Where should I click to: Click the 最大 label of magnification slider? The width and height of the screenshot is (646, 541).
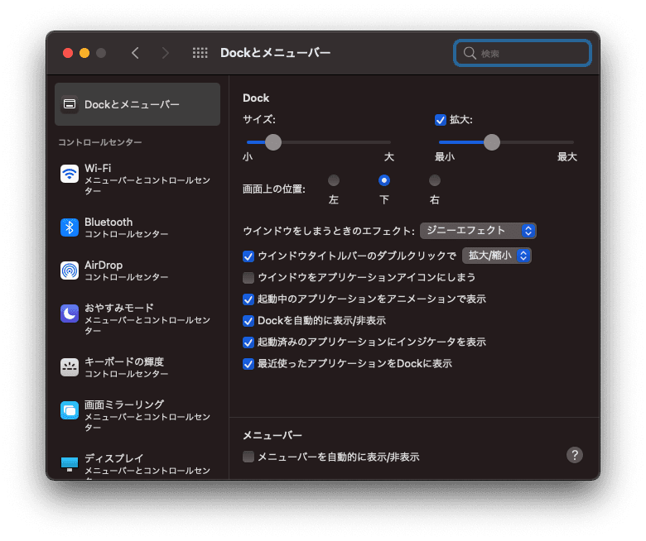click(x=566, y=156)
